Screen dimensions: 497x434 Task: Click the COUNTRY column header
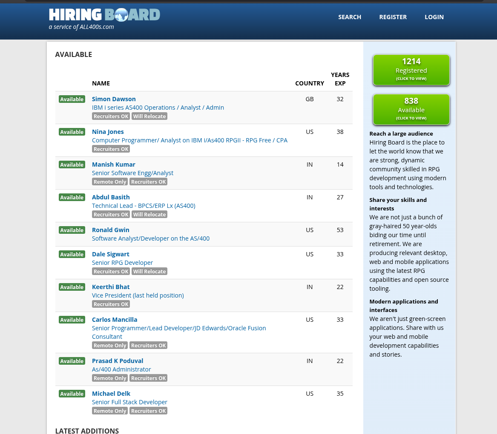pyautogui.click(x=309, y=83)
